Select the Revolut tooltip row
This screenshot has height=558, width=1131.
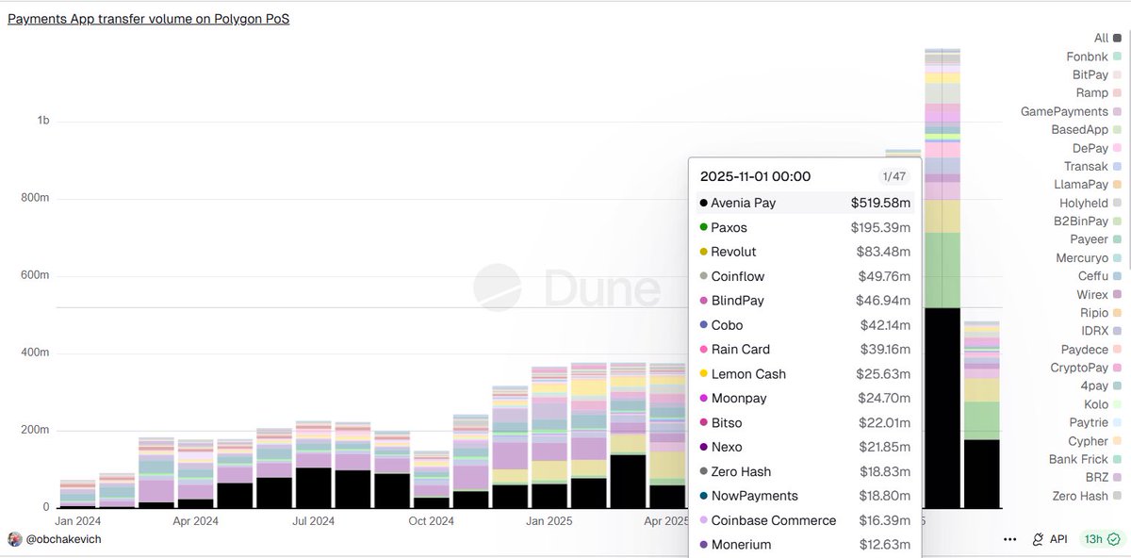click(805, 252)
